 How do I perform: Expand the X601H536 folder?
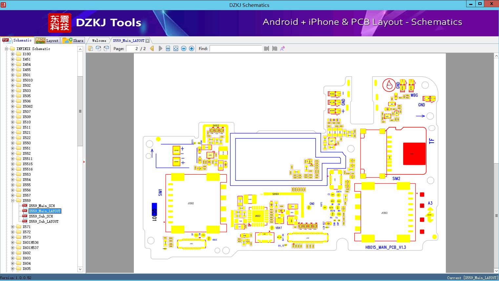coord(13,242)
